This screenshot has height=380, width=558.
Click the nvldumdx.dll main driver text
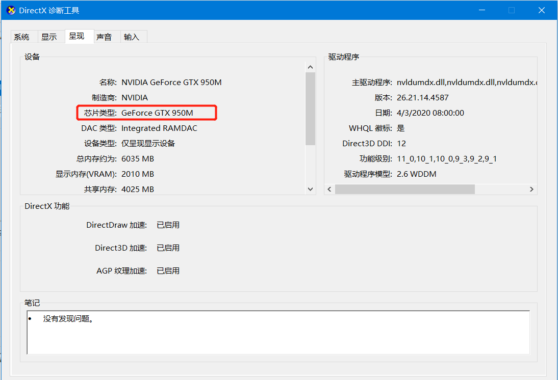coord(449,82)
